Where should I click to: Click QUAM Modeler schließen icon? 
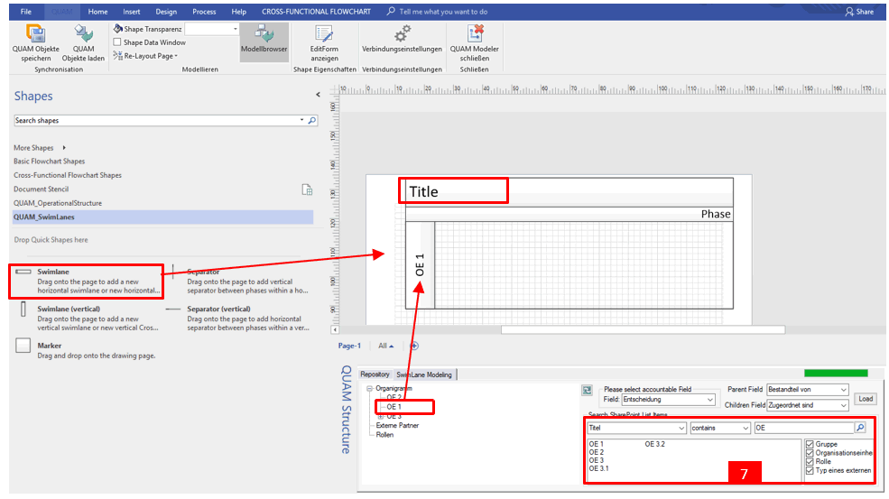(475, 32)
